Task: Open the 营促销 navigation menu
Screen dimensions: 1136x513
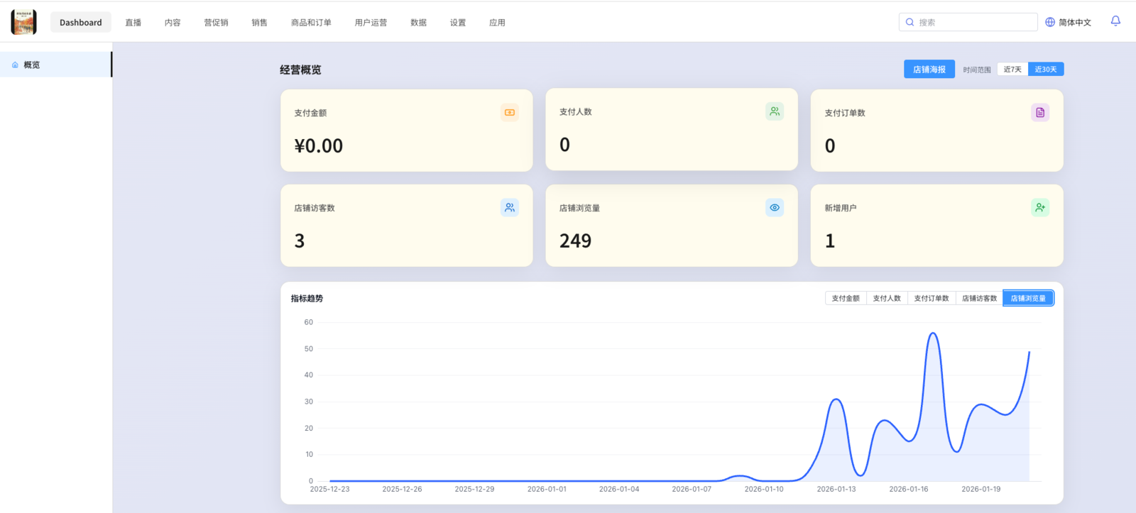Action: (x=216, y=23)
